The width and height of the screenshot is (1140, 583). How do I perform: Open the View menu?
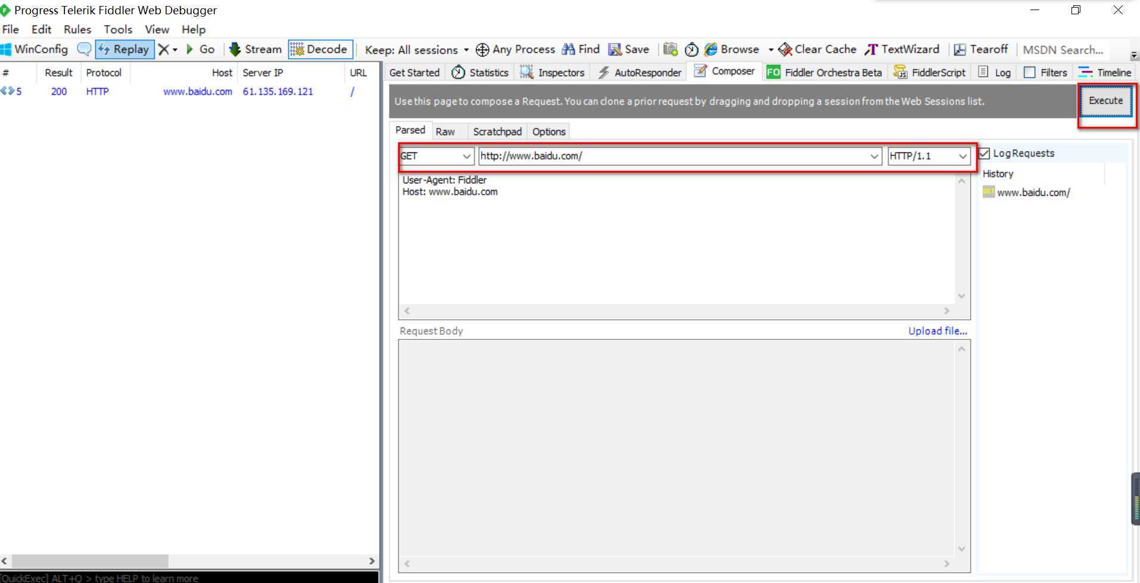pos(157,29)
